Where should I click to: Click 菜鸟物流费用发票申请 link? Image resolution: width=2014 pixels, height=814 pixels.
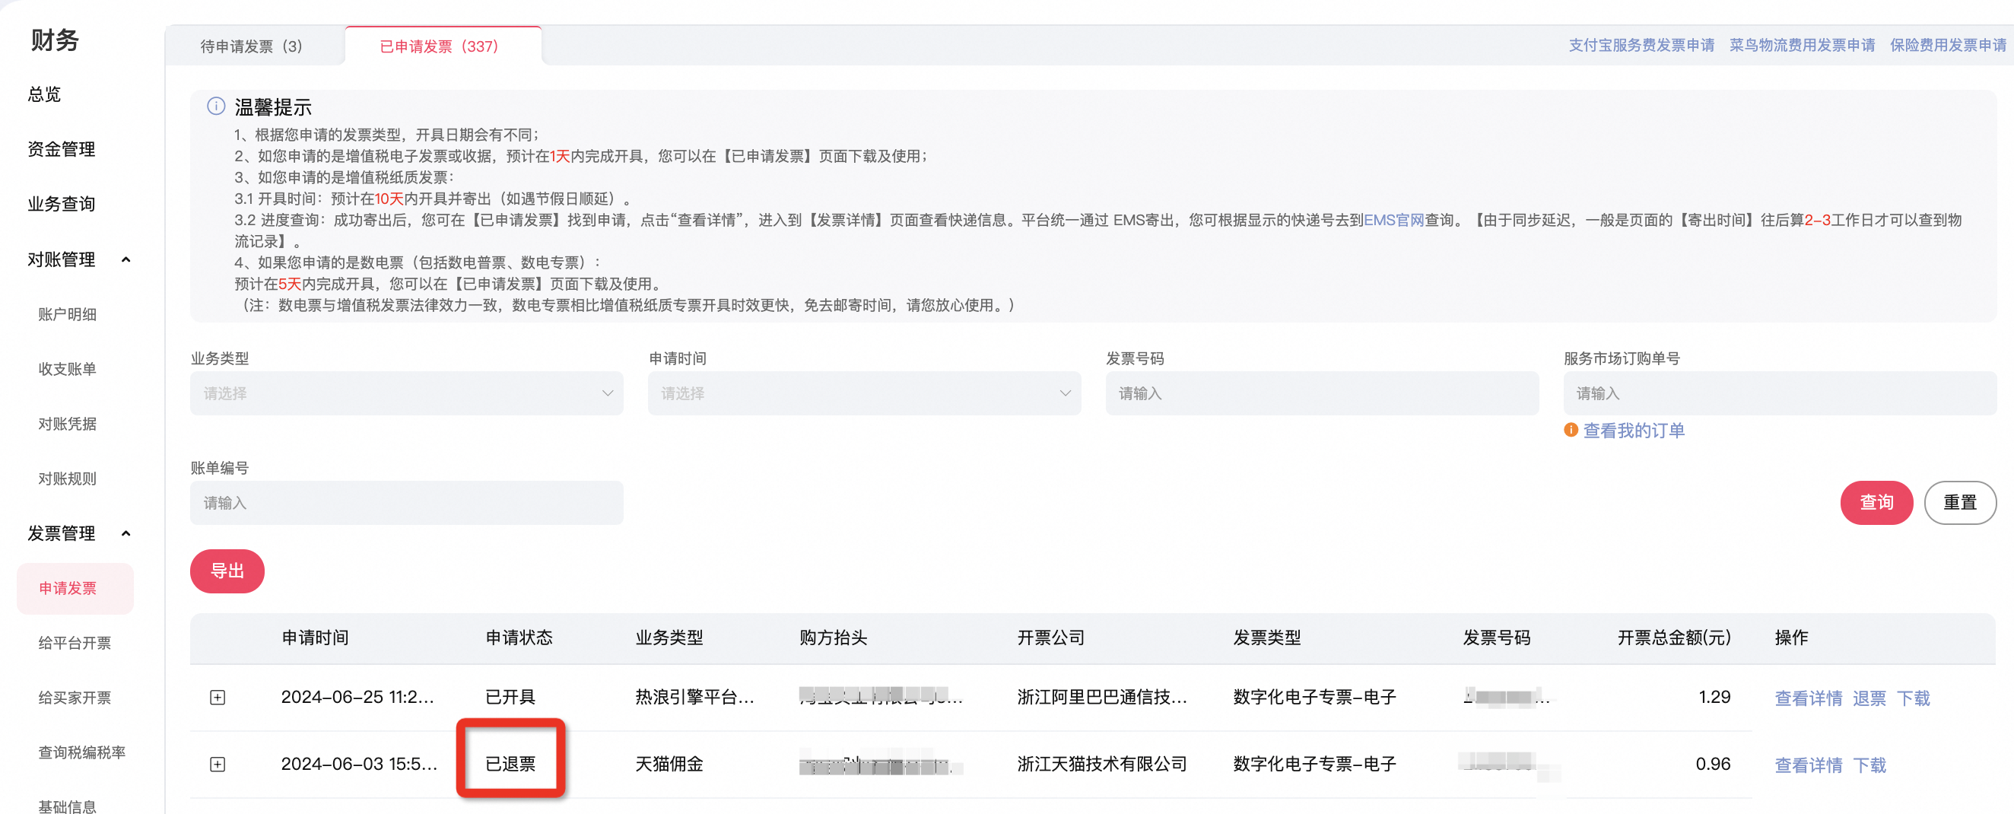click(x=1802, y=46)
